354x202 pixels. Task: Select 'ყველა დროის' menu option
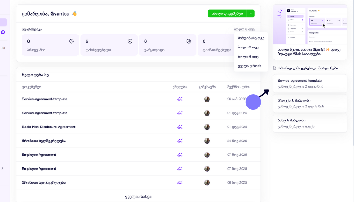(251, 66)
